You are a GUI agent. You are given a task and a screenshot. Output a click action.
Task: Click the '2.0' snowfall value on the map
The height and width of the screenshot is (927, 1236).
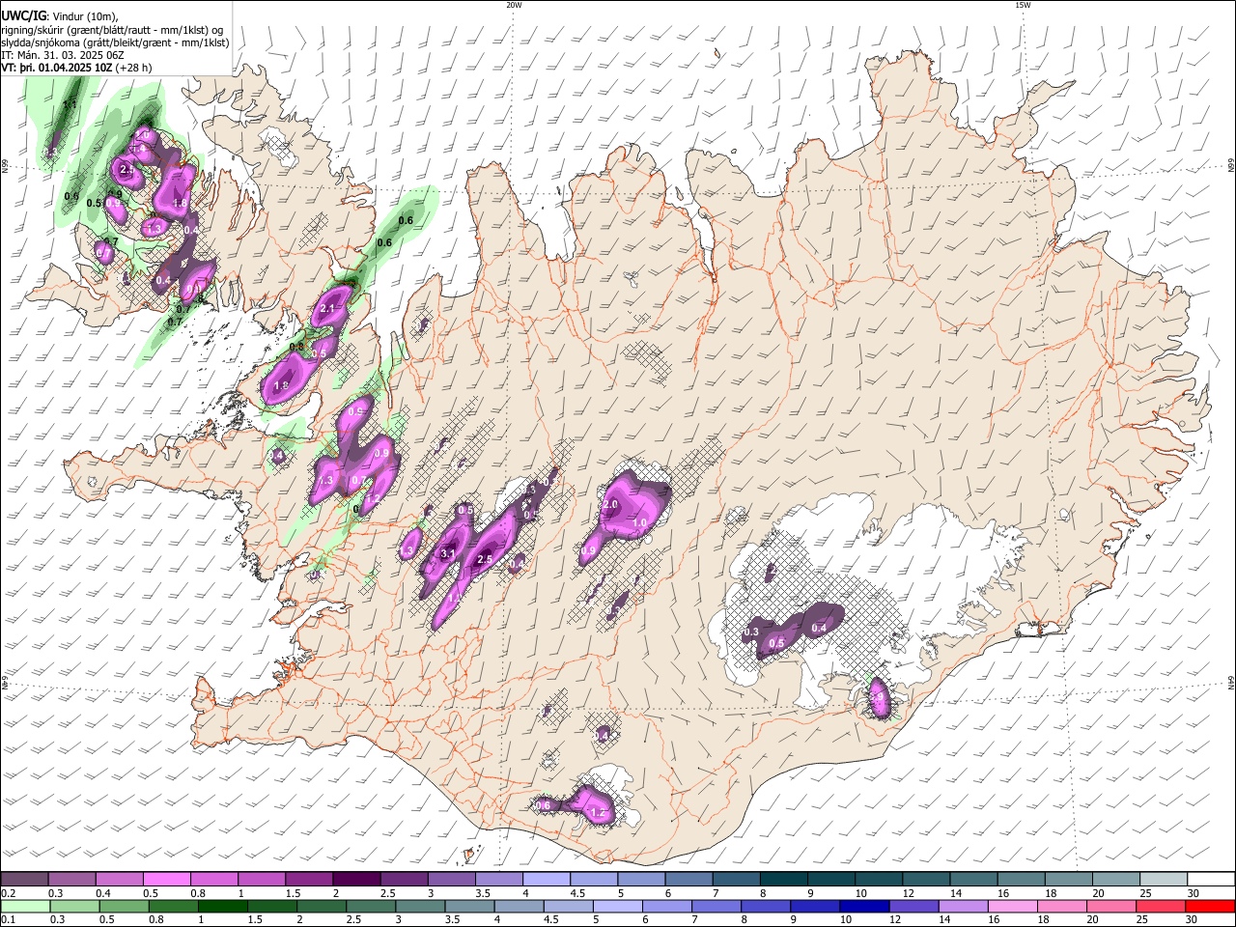coord(610,505)
